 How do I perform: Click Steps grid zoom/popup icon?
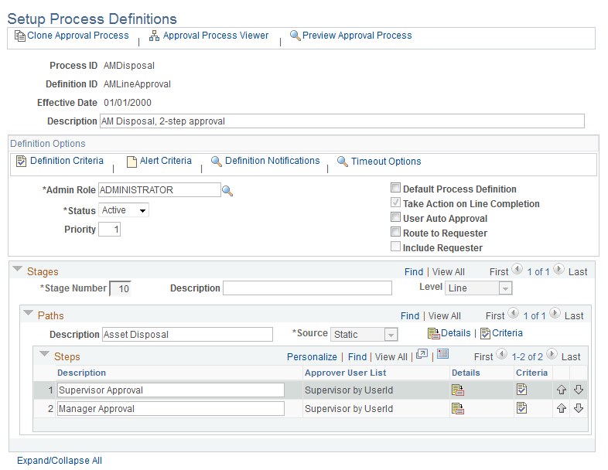pyautogui.click(x=422, y=354)
